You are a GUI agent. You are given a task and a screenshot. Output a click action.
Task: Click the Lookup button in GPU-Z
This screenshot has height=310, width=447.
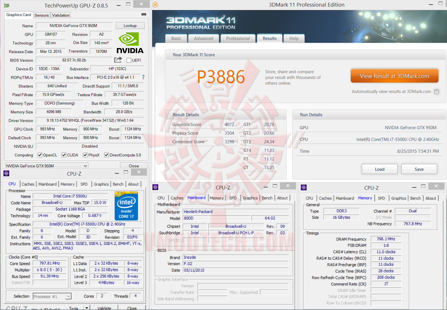(130, 26)
